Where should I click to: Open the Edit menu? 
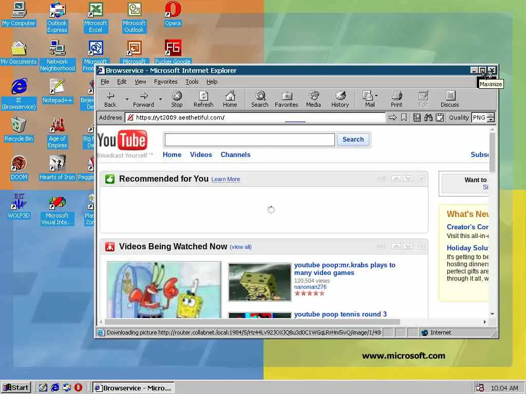point(121,82)
